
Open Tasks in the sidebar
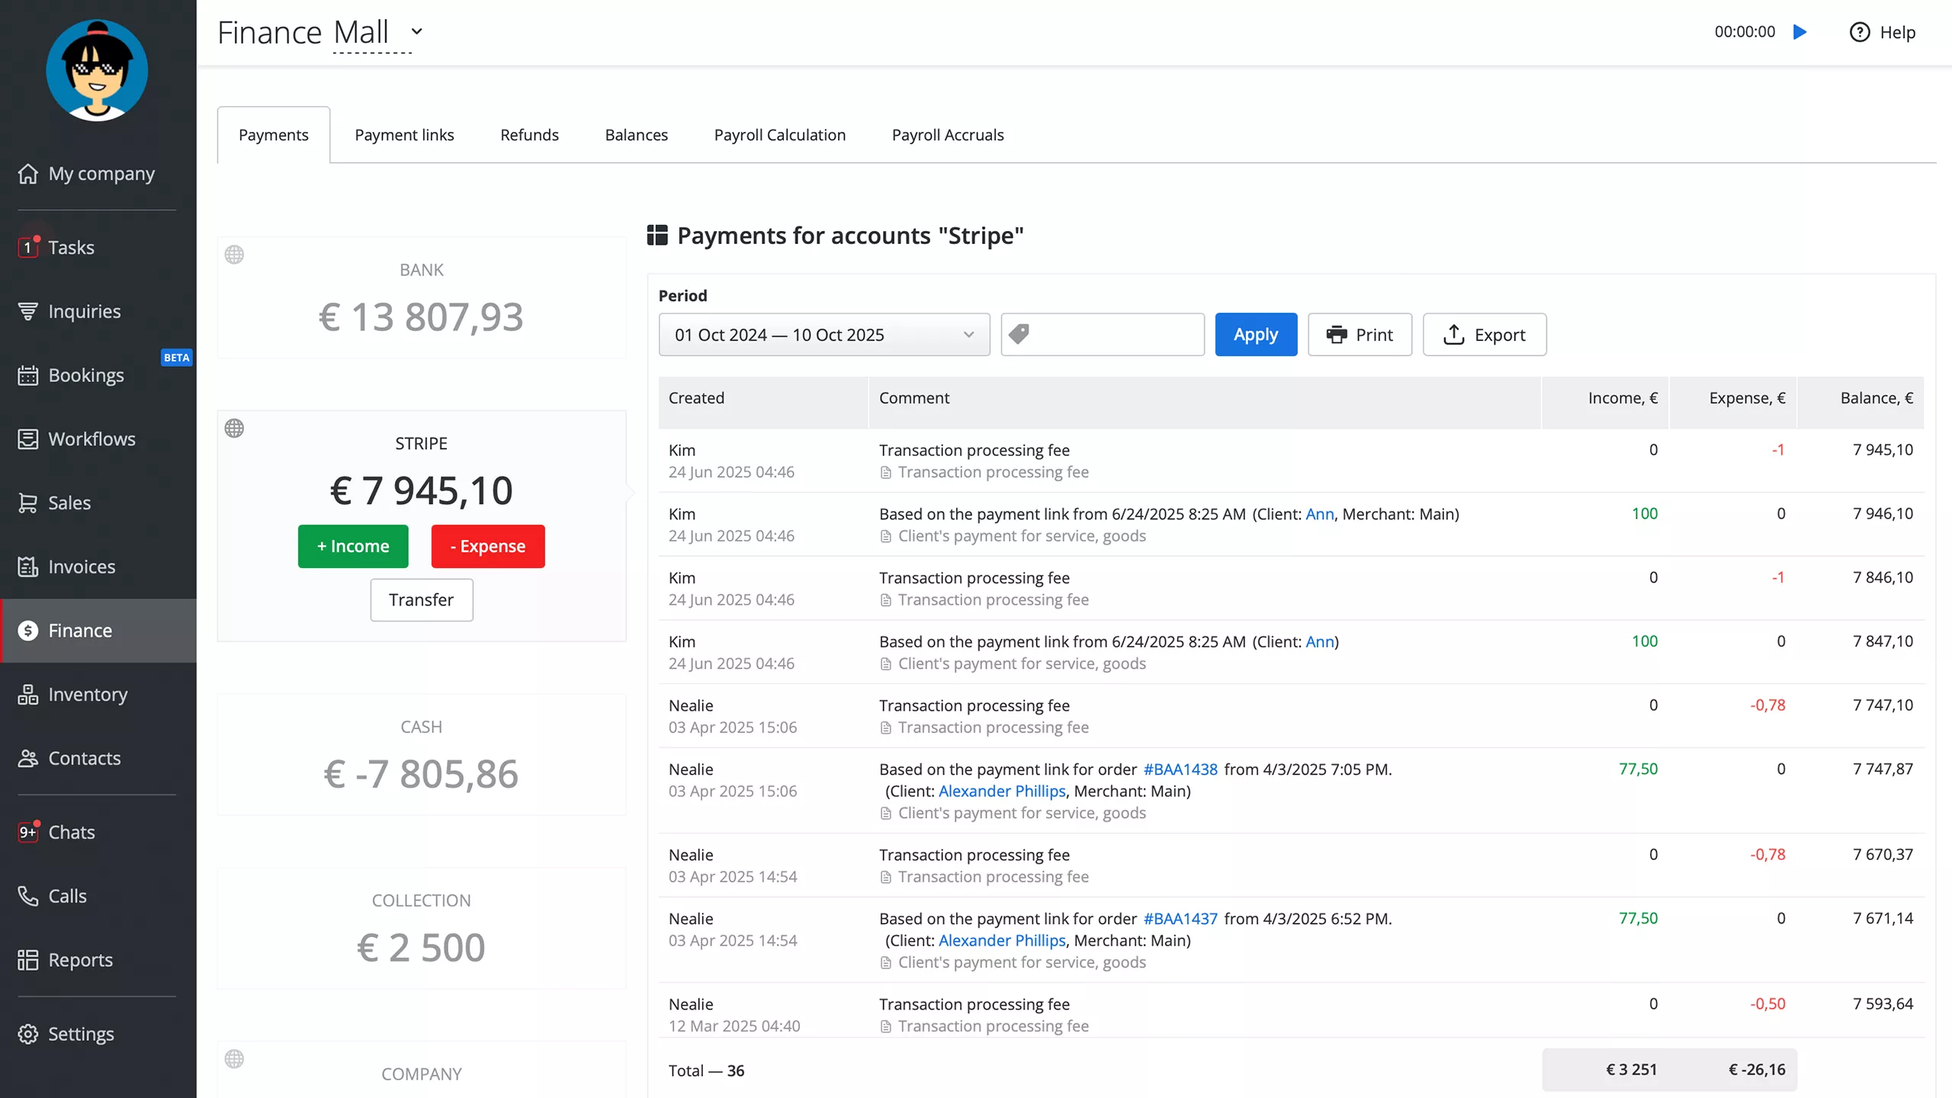pyautogui.click(x=71, y=247)
